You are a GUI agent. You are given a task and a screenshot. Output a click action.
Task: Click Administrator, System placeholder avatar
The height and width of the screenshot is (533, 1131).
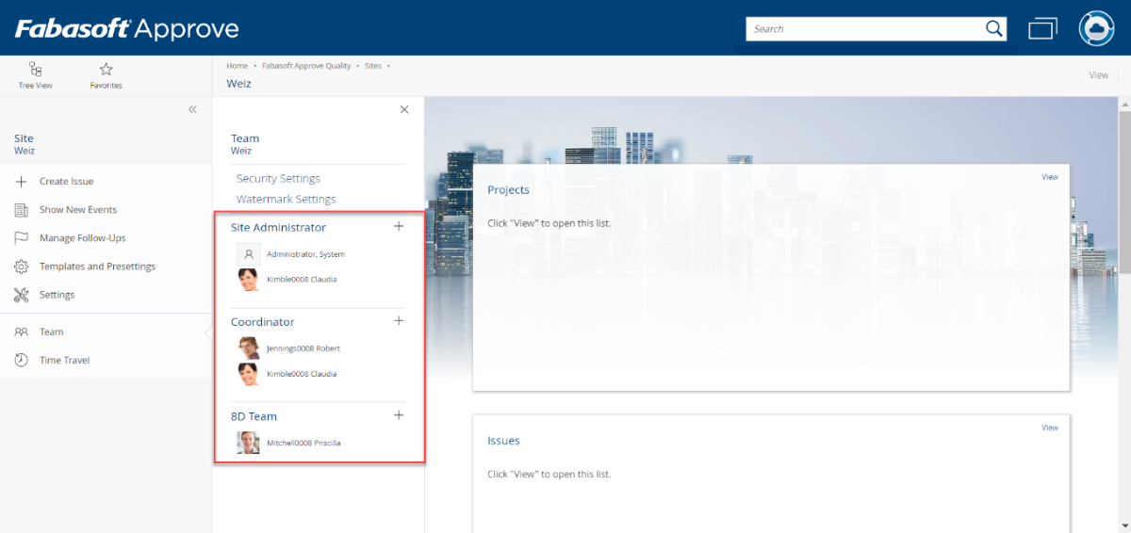click(248, 254)
